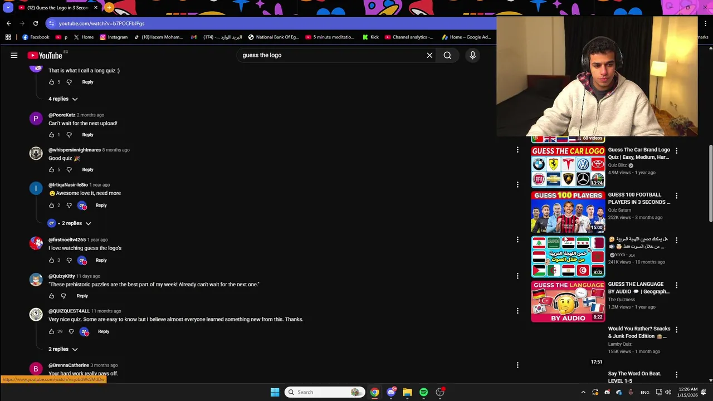Show hidden icons chevron in system tray

coord(583,392)
